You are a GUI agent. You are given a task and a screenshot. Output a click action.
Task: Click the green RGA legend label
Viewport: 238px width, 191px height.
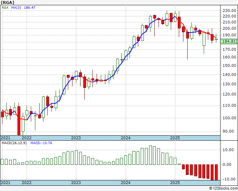click(x=5, y=7)
